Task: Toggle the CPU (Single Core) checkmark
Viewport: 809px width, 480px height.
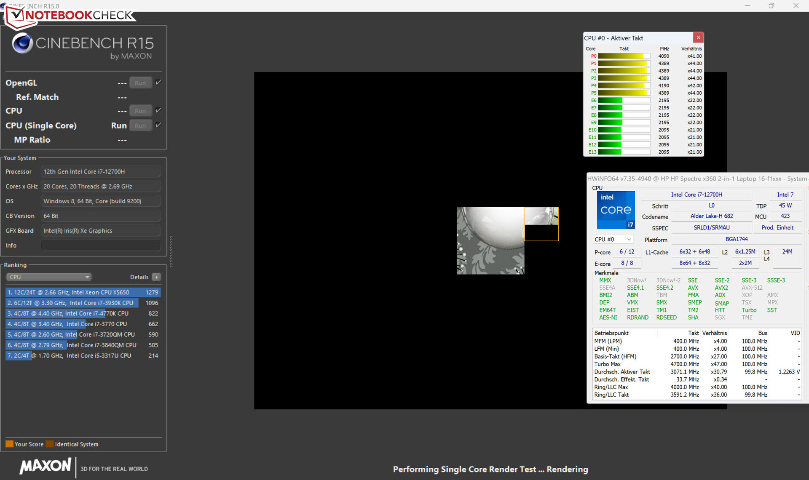Action: click(x=158, y=125)
